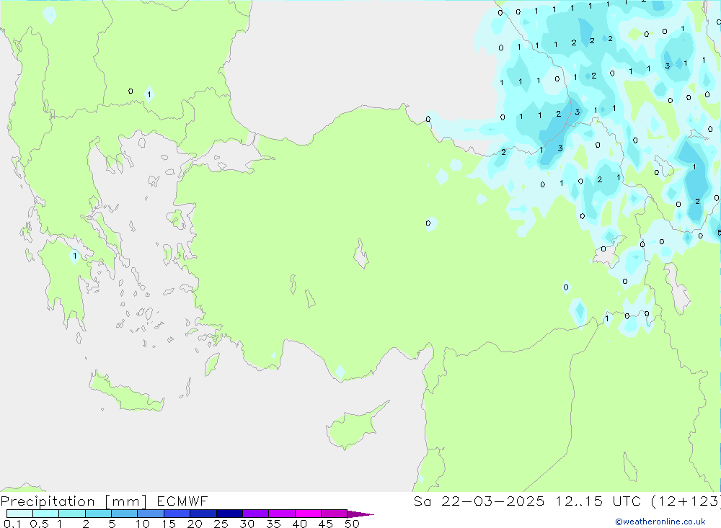Click the '50' label on legend scale
This screenshot has height=528, width=721.
[352, 524]
